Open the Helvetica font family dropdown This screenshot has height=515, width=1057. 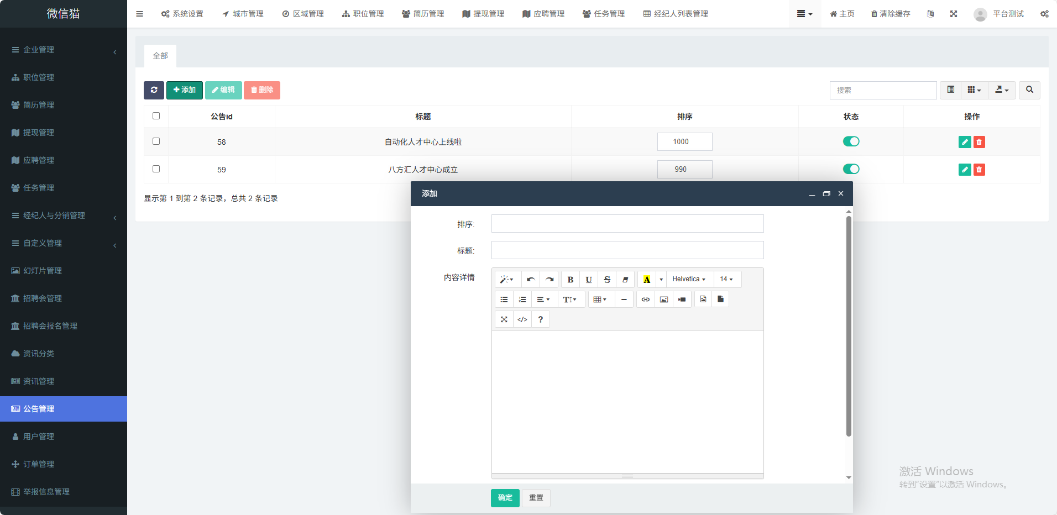pos(689,280)
